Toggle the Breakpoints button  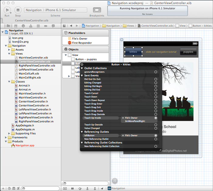pyautogui.click(x=97, y=10)
